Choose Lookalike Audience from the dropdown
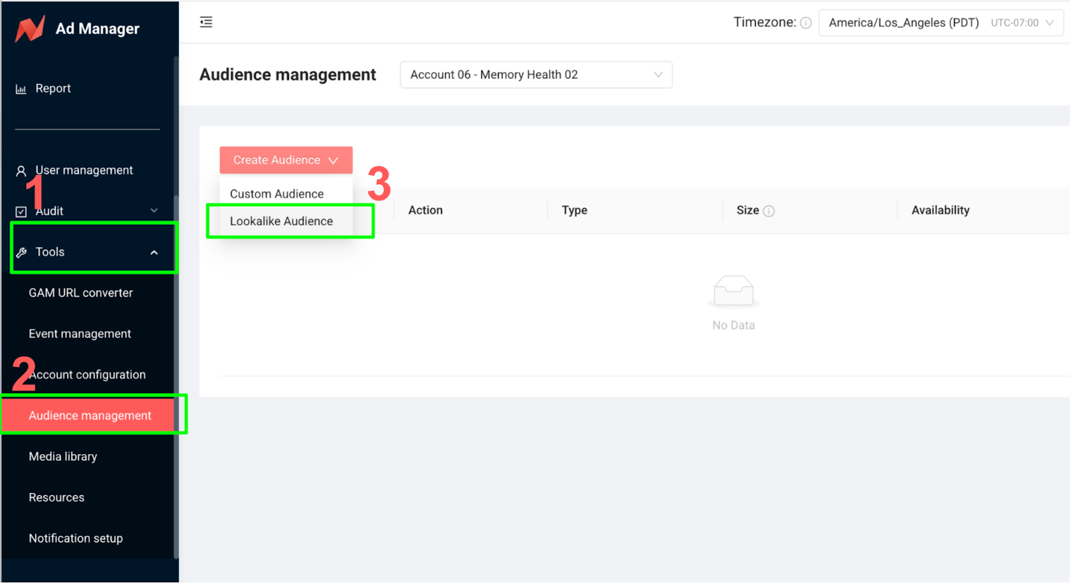 pyautogui.click(x=281, y=222)
